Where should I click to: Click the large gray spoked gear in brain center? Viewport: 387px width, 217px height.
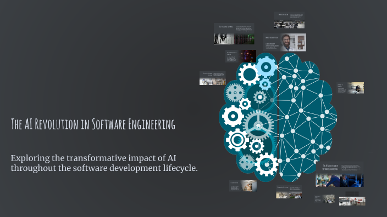coord(258,125)
